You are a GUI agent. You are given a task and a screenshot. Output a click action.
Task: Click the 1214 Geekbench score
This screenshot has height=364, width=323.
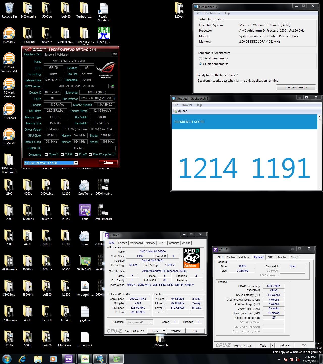(x=208, y=168)
